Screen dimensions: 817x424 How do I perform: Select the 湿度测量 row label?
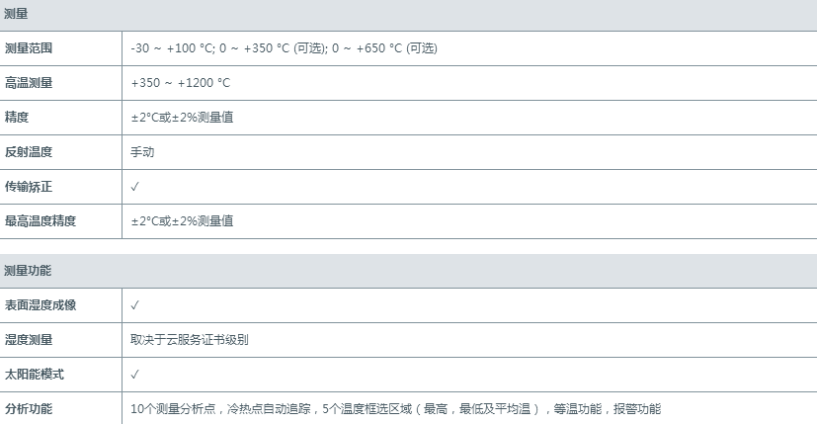(29, 340)
